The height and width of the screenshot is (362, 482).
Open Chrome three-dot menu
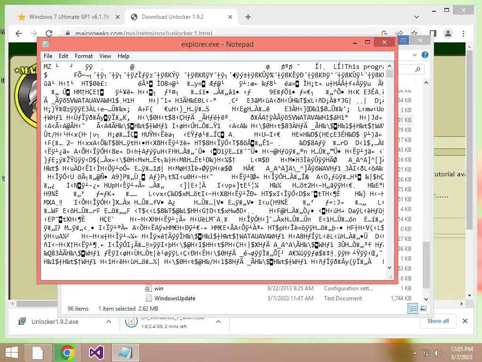[x=463, y=33]
